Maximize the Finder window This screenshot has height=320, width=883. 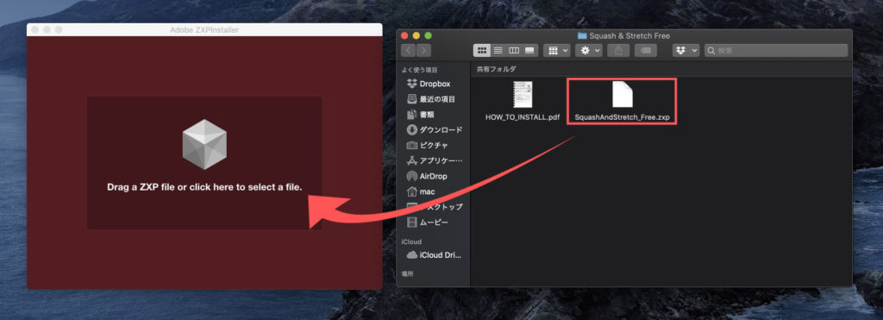428,35
